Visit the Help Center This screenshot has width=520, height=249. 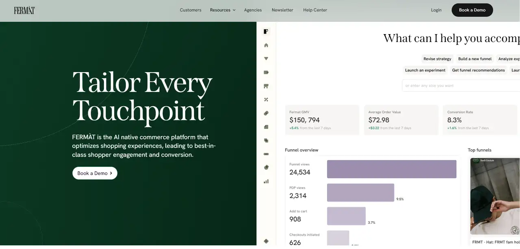[x=315, y=10]
